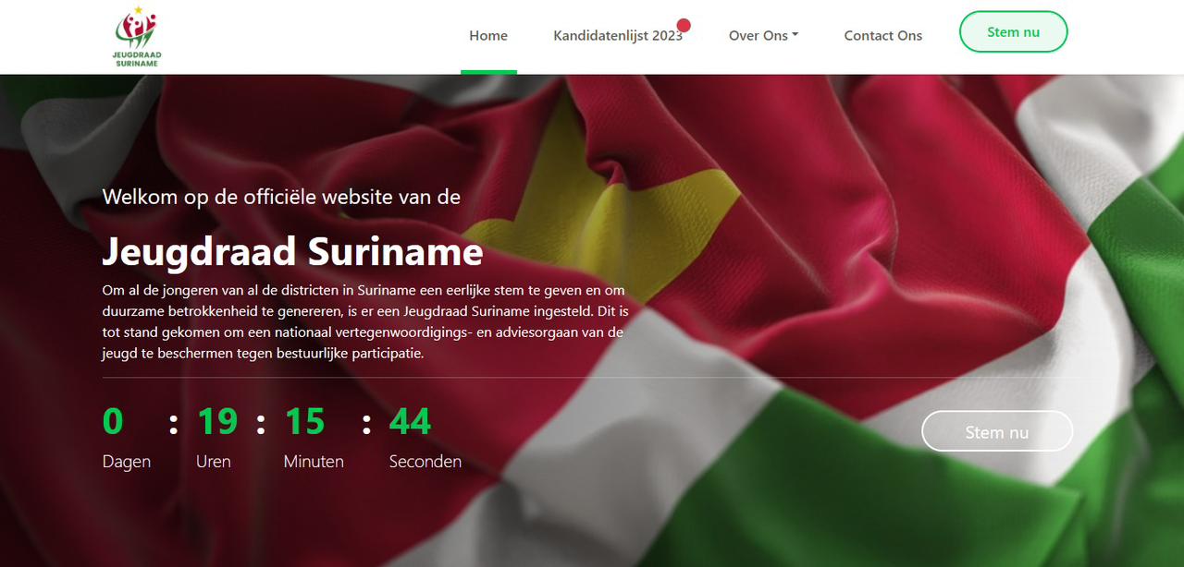Click the seconds countdown number 44

(410, 421)
